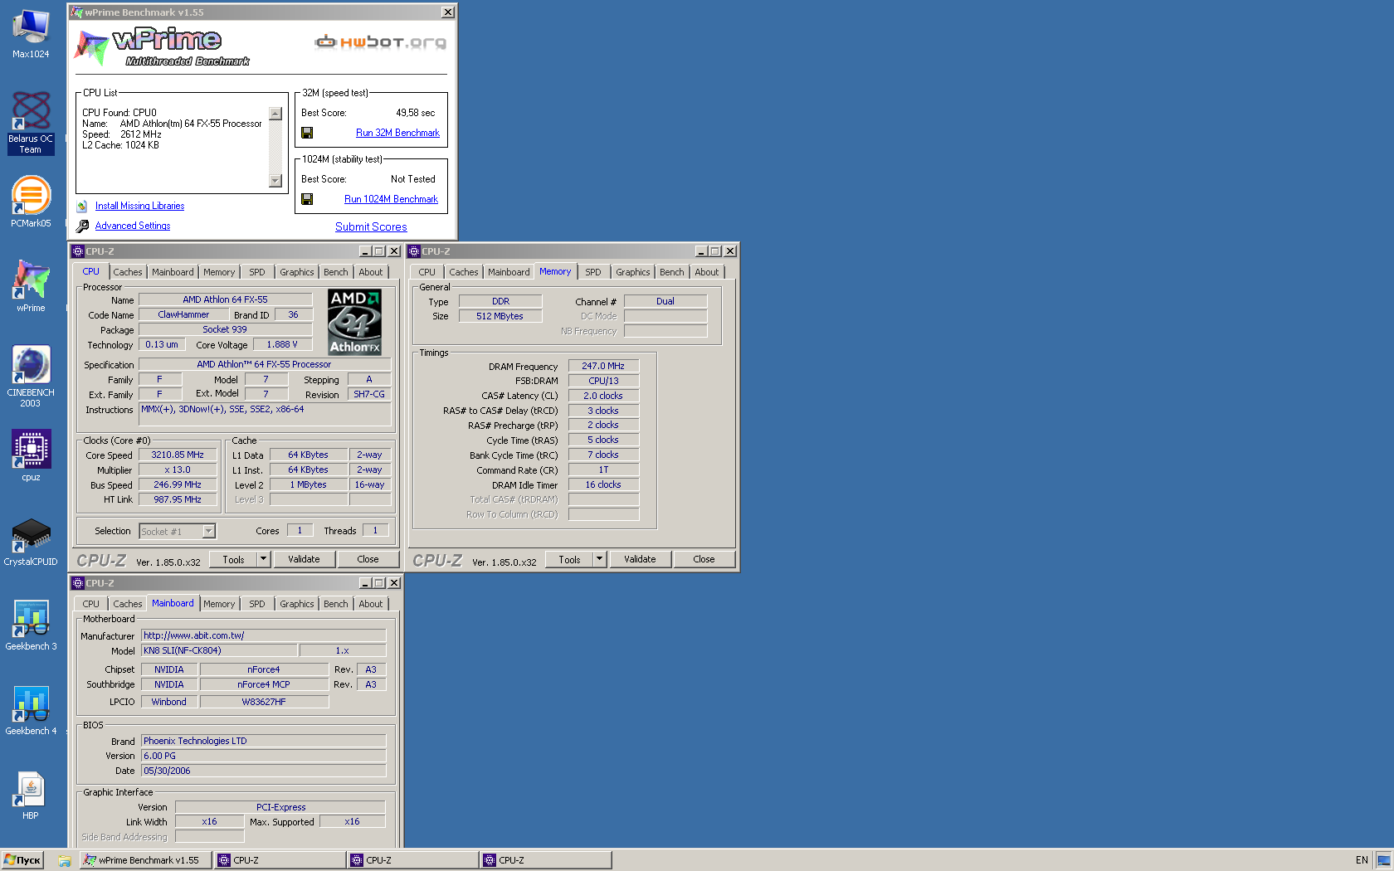Minimize the Memory CPU-Z window
Screen dimensions: 1394x871
pos(701,251)
